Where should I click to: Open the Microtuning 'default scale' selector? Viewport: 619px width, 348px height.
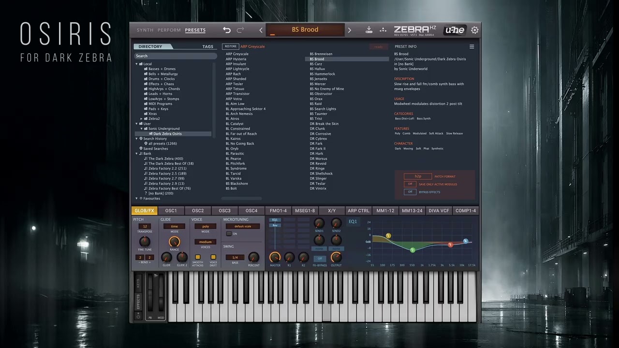(243, 226)
